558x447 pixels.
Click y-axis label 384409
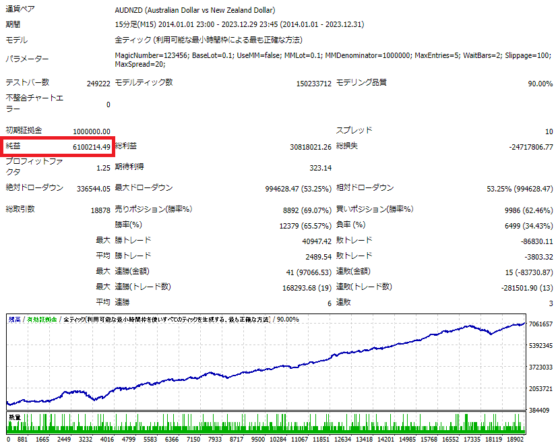pyautogui.click(x=539, y=411)
